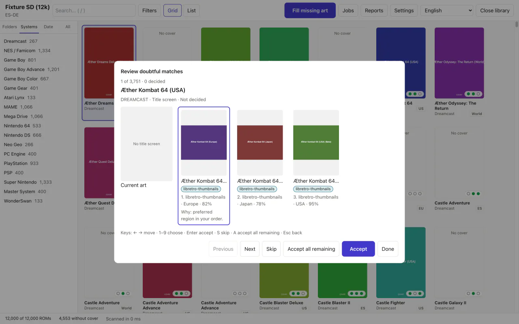Select WonderSwan system
The image size is (519, 324).
coord(39,201)
